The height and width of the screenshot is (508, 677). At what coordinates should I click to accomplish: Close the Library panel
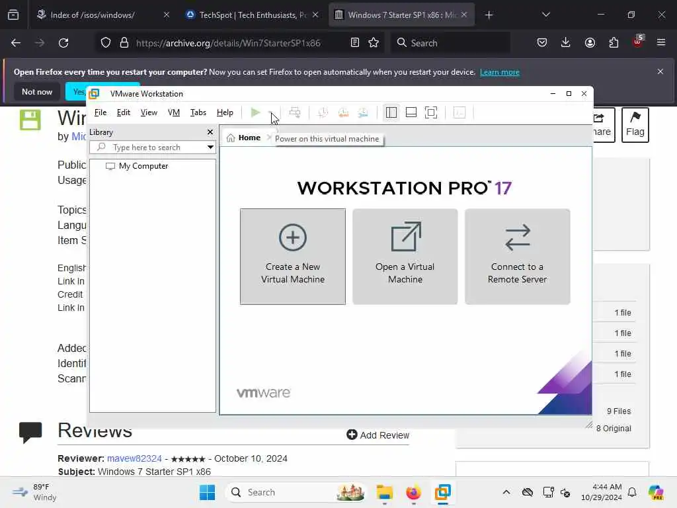(x=210, y=132)
